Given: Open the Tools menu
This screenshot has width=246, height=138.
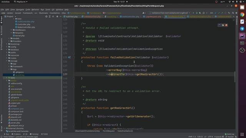Looking at the screenshot, I should 48,10.
